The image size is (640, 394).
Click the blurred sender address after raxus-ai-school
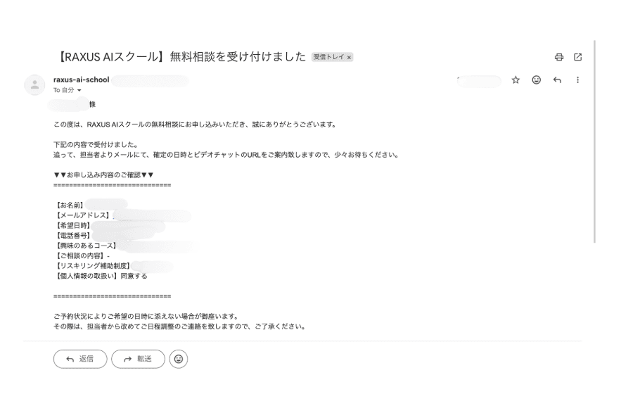tap(150, 80)
